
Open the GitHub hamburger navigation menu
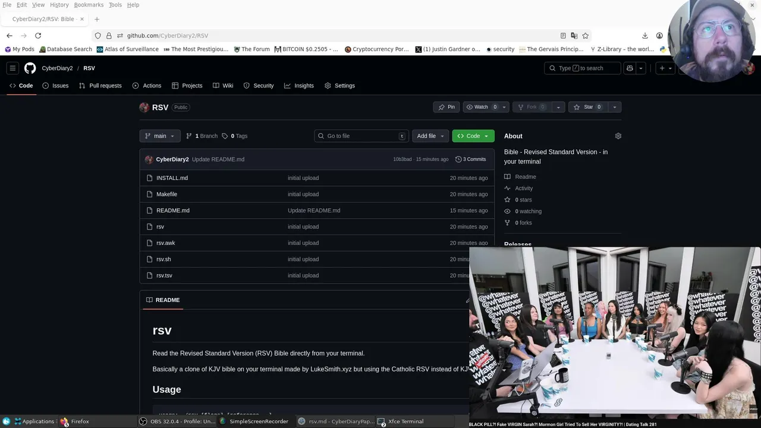pos(12,68)
